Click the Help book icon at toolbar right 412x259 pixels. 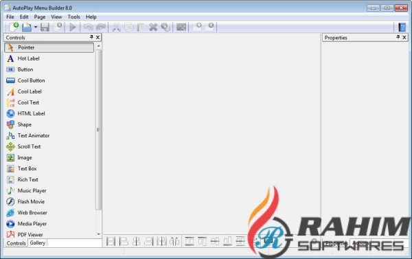(x=402, y=27)
